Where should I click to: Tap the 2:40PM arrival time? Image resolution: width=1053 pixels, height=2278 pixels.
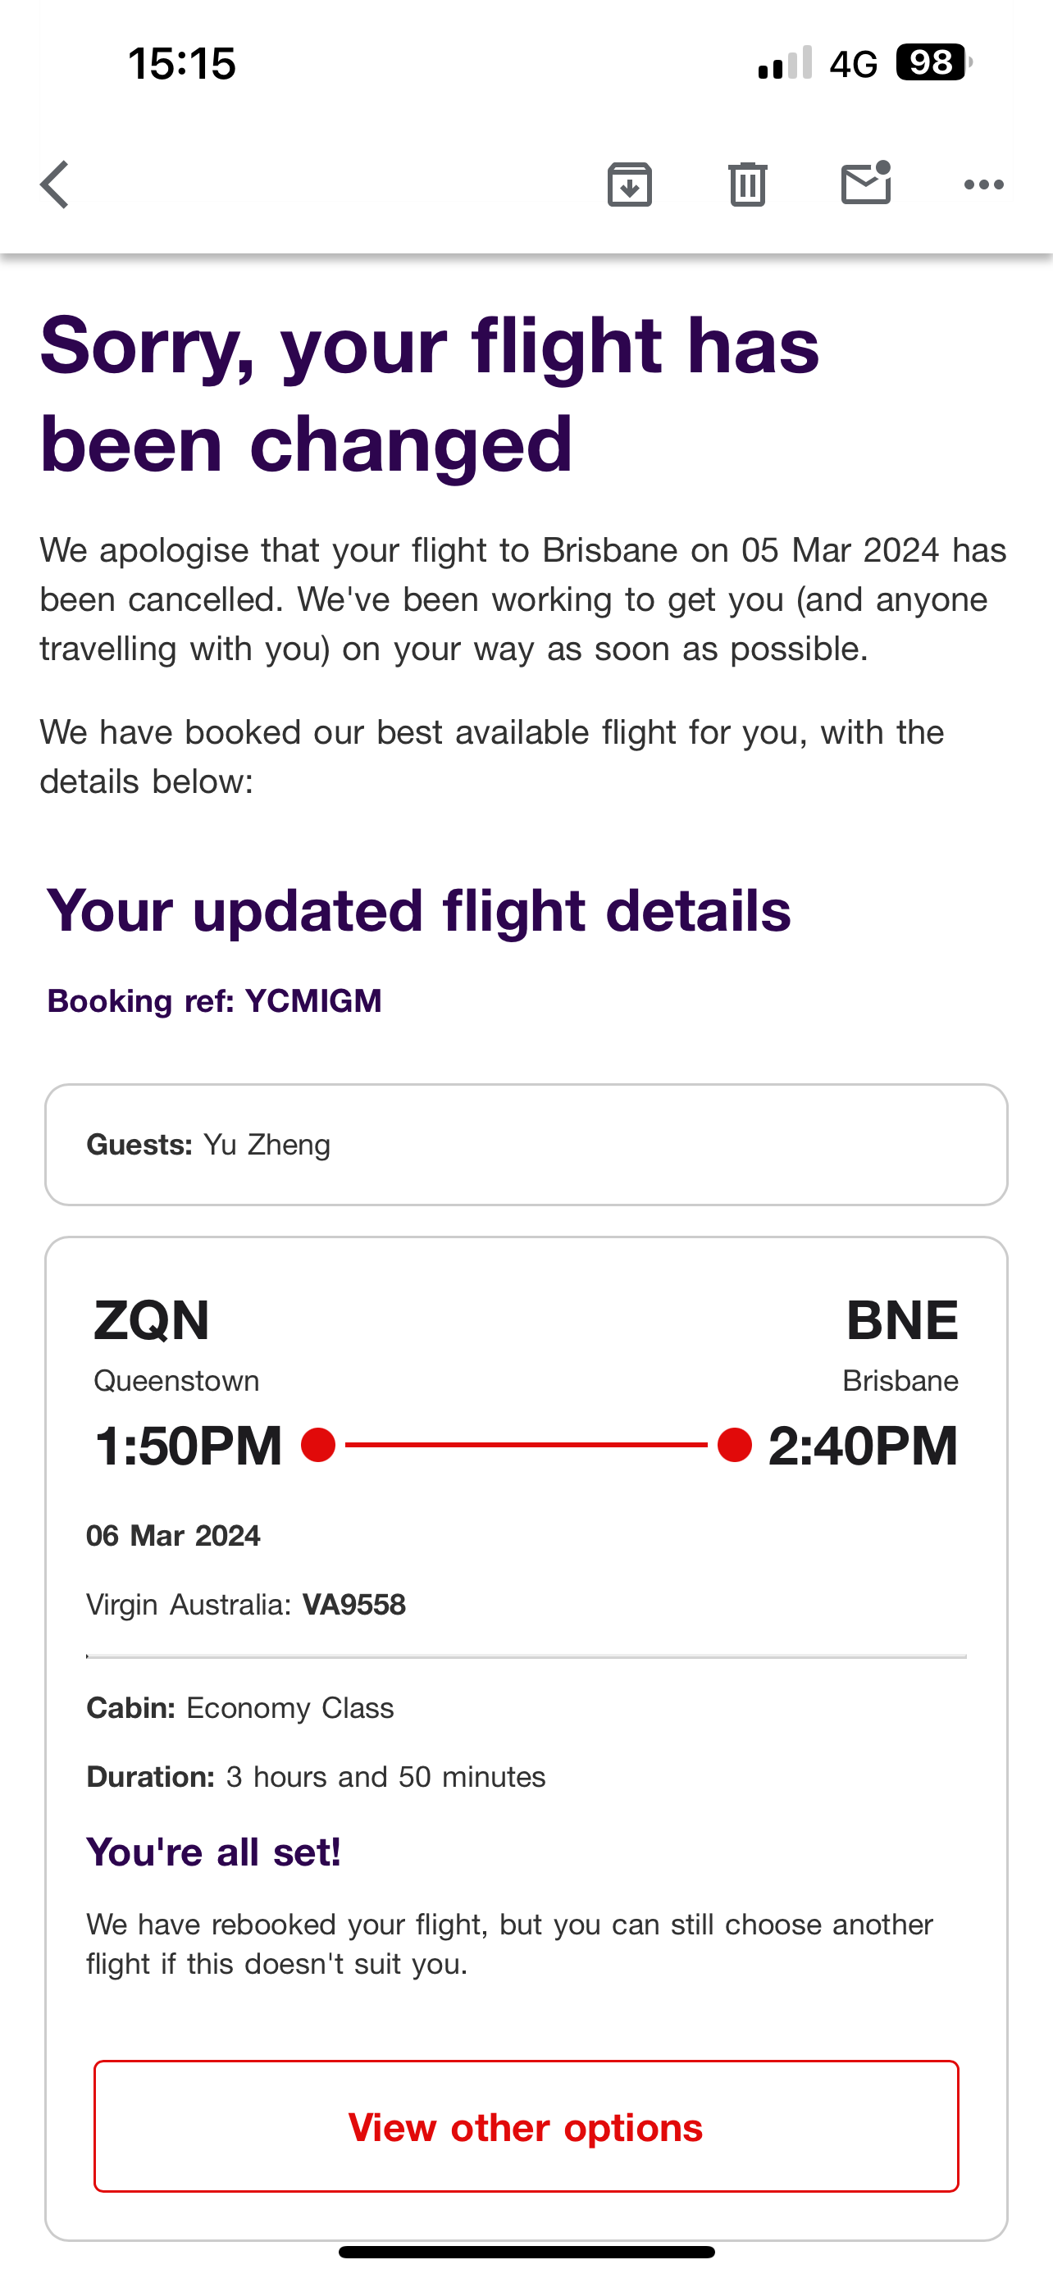pos(863,1447)
